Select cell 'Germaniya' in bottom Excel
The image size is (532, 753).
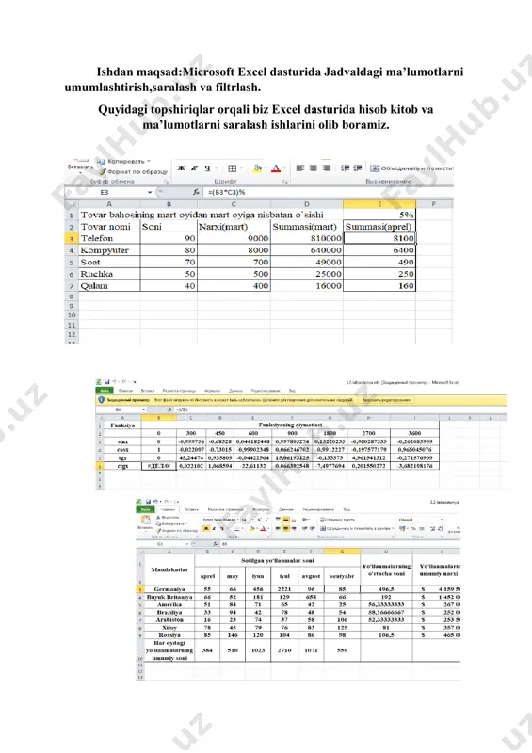coord(169,589)
